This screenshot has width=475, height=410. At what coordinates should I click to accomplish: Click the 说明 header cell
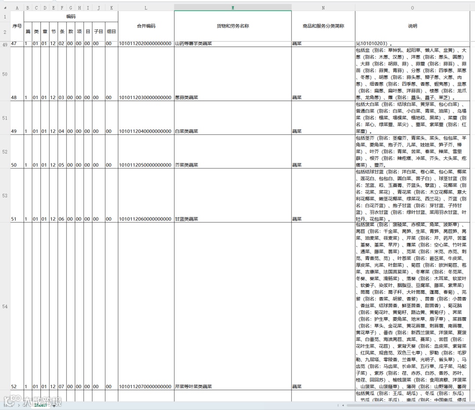[x=412, y=26]
